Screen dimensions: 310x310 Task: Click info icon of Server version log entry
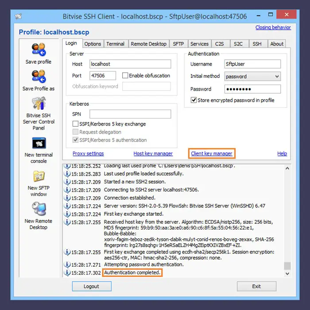click(67, 206)
